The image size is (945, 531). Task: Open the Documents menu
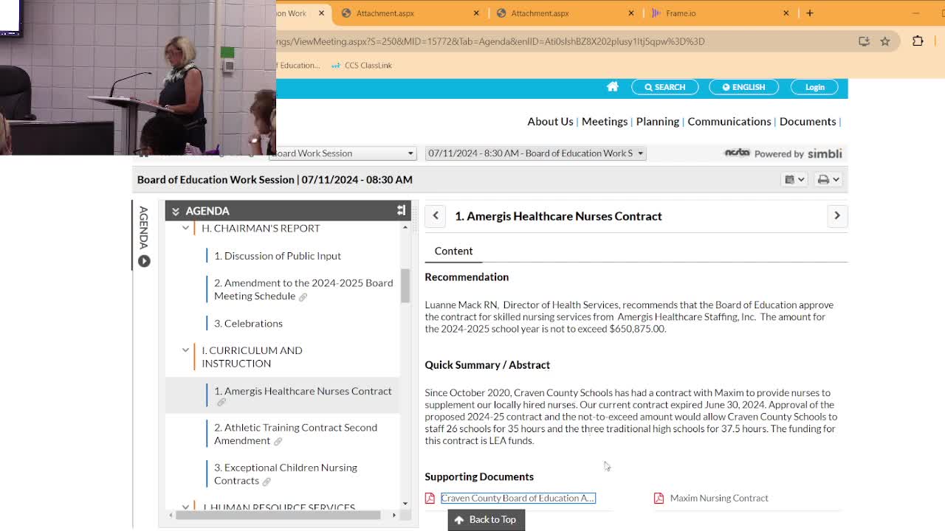[x=808, y=122]
